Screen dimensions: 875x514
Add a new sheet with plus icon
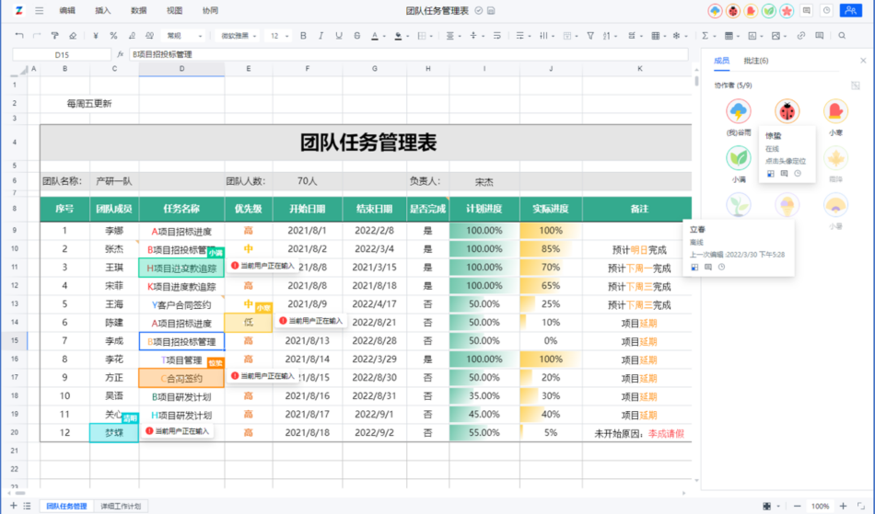click(14, 506)
